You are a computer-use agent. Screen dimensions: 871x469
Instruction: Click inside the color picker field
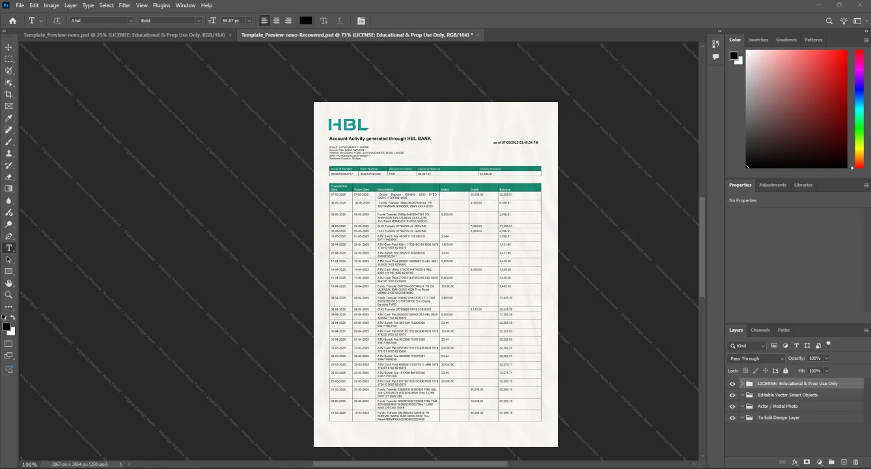tap(796, 108)
